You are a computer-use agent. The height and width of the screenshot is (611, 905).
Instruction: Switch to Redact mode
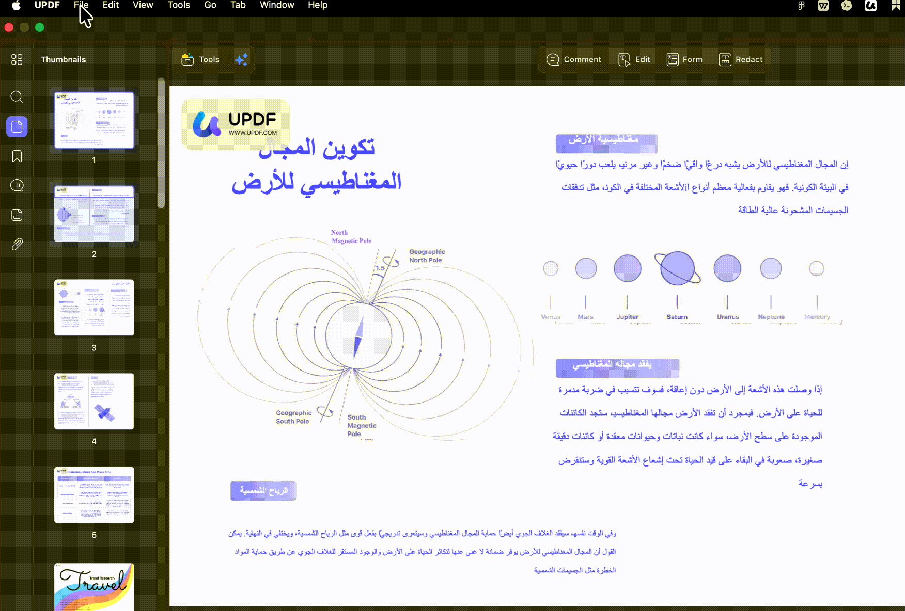click(x=741, y=60)
